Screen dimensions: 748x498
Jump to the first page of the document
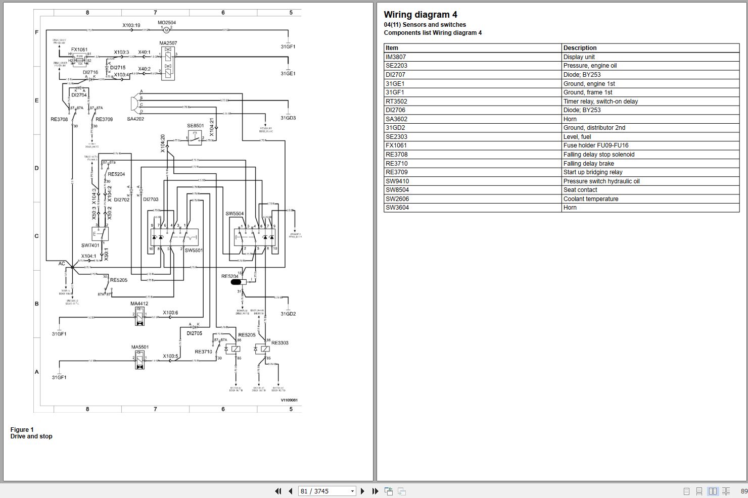coord(278,491)
